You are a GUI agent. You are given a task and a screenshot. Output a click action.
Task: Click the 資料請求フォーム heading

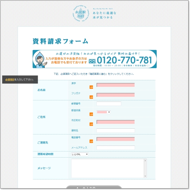coord(61,42)
